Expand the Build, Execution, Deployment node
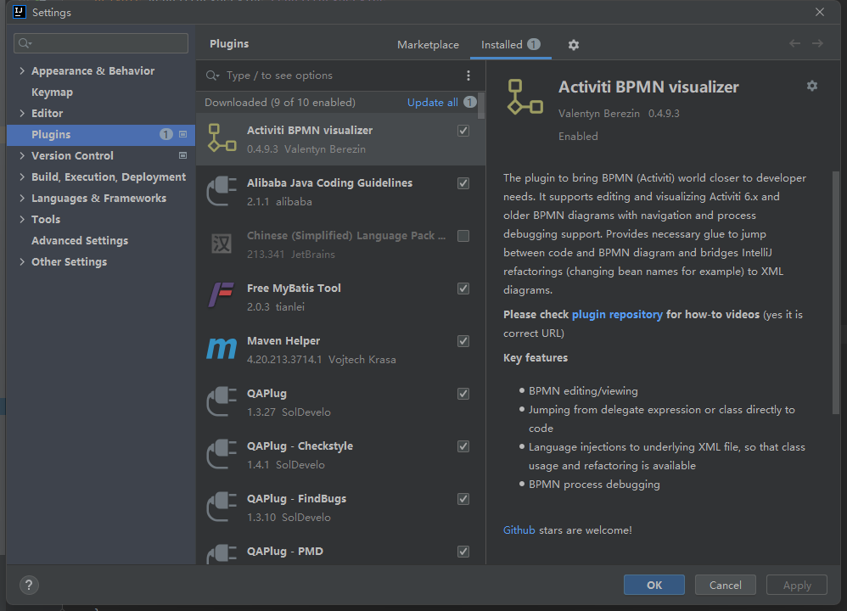This screenshot has width=847, height=611. click(x=21, y=177)
